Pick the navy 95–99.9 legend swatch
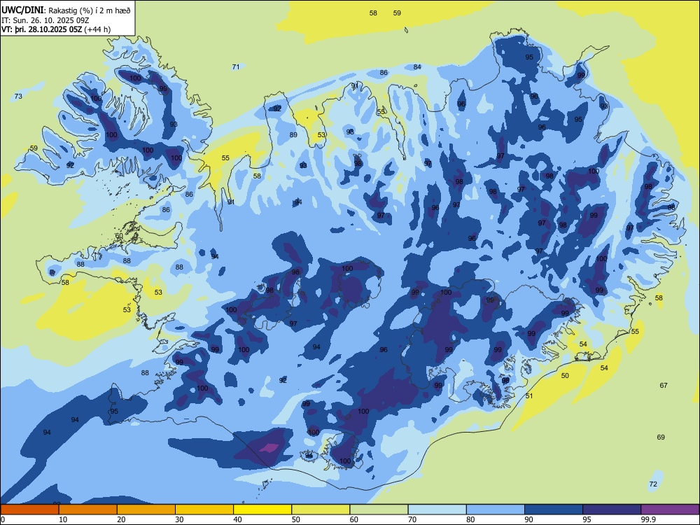 612,510
